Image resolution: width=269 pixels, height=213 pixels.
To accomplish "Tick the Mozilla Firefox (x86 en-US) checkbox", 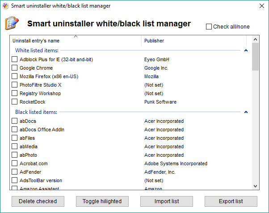I will (14, 76).
